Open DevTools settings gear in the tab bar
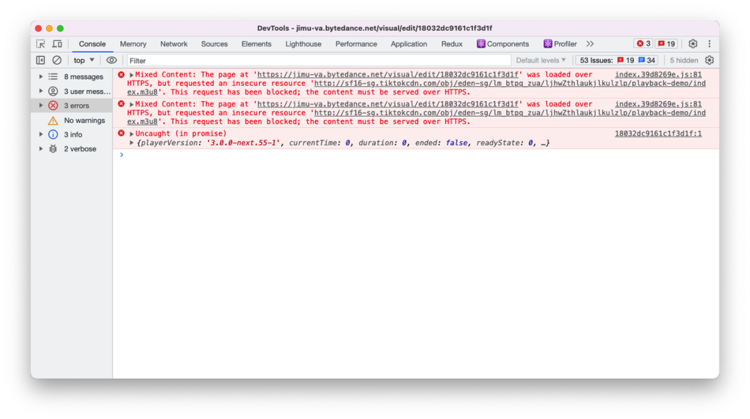The width and height of the screenshot is (750, 419). [x=692, y=44]
